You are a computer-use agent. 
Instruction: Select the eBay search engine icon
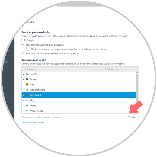[27, 100]
